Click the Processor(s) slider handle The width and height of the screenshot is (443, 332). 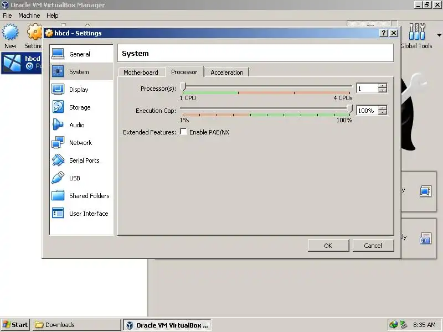(x=183, y=87)
